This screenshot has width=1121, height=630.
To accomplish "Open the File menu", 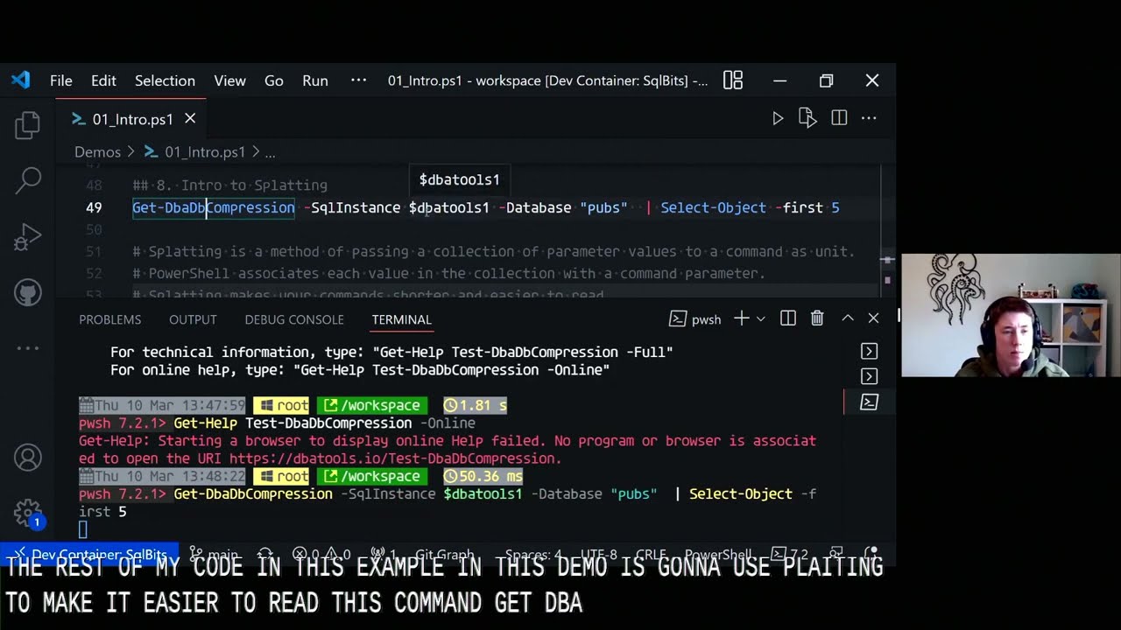I will [61, 80].
